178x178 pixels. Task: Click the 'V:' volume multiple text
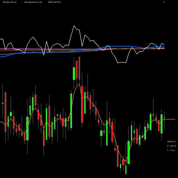coord(171,146)
